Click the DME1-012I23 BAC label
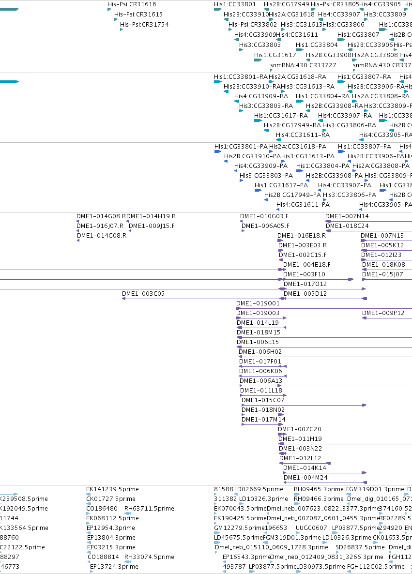412x574 pixels. [x=381, y=255]
